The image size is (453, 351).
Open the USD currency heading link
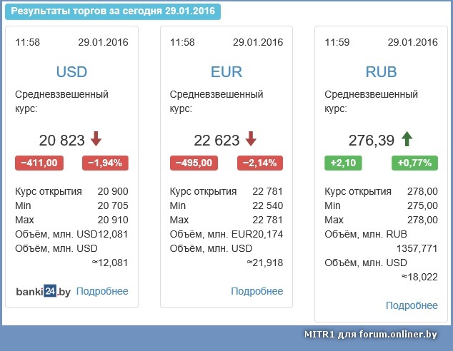tap(71, 71)
